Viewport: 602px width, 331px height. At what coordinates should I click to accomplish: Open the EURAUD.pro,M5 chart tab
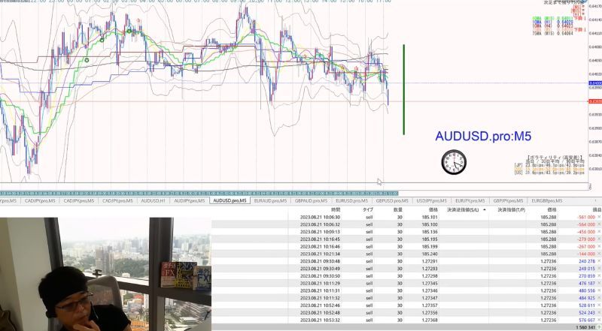(270, 200)
